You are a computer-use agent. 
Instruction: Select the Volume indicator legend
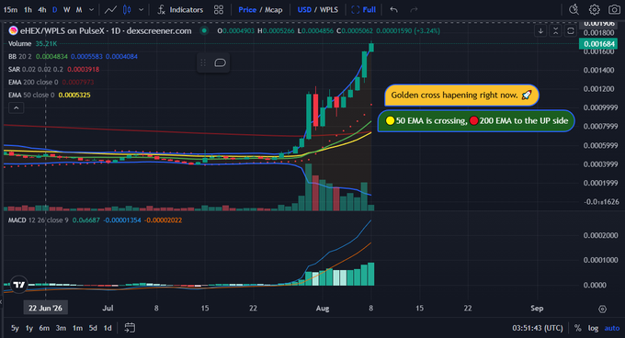(32, 44)
